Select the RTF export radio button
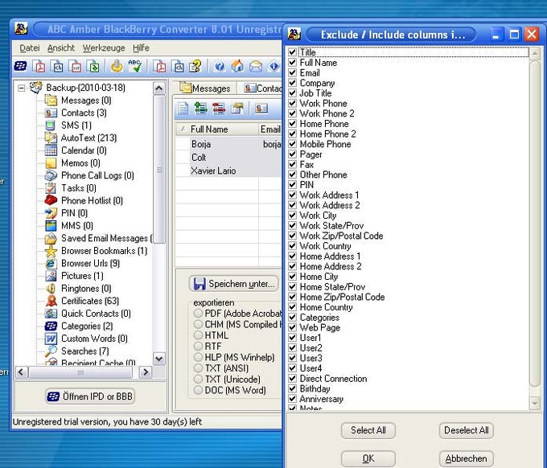The width and height of the screenshot is (547, 468). 198,347
